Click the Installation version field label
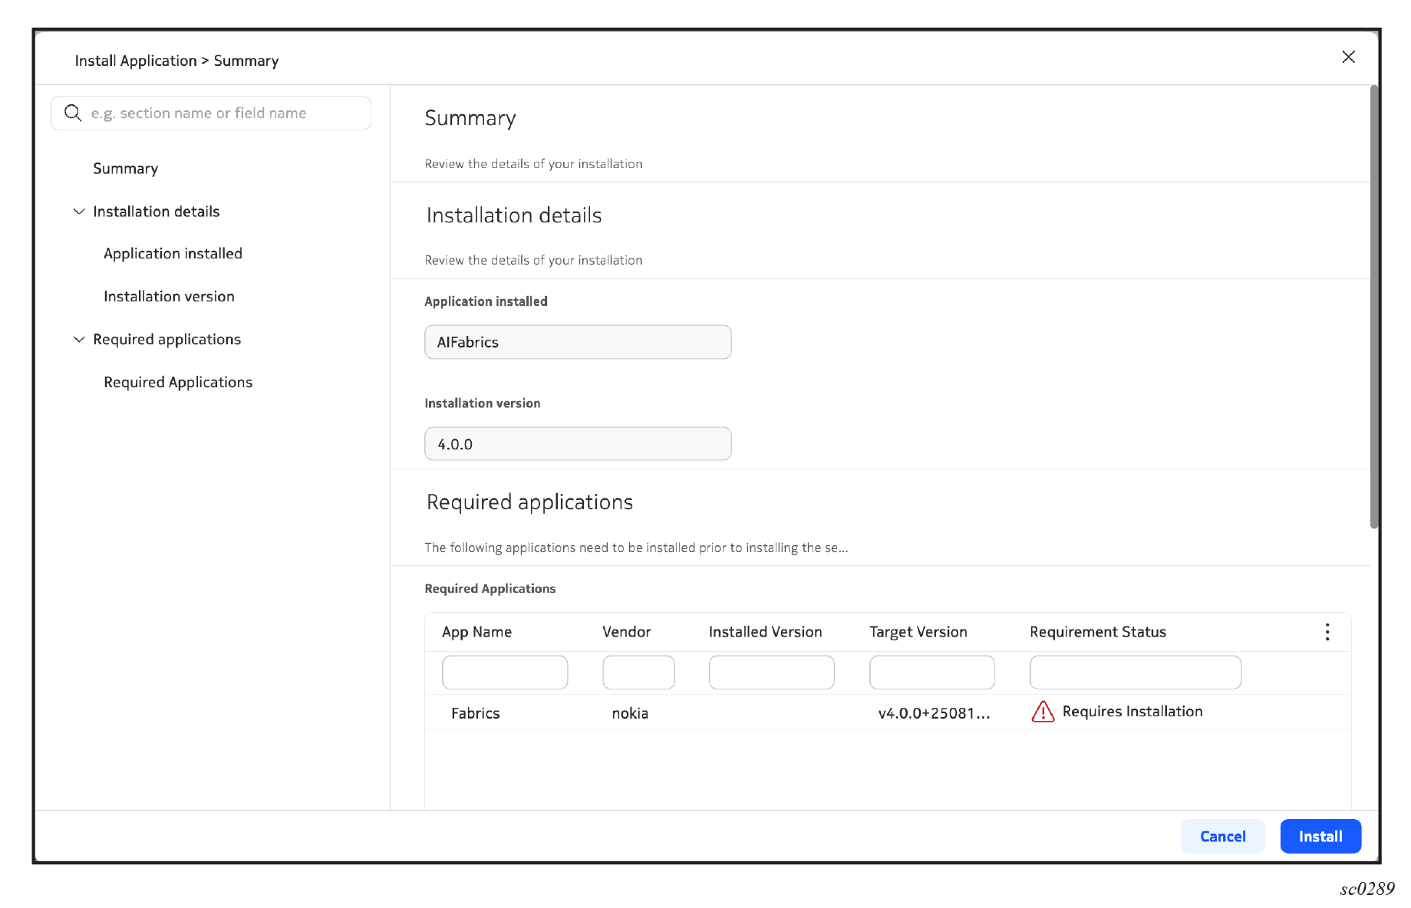Screen dimensions: 1411x908 (x=482, y=403)
